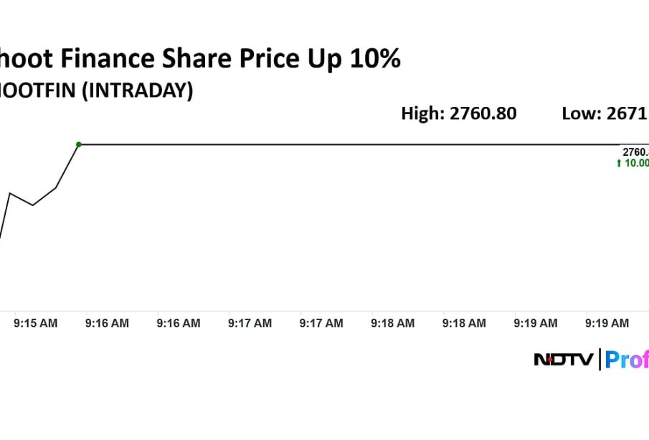
Task: Click the Profit logo text beside NDTV
Action: [x=627, y=359]
